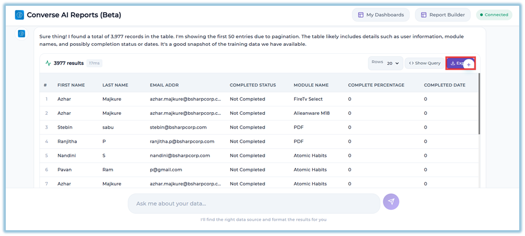Select the FireTv Select module cell
The height and width of the screenshot is (236, 525).
(308, 99)
